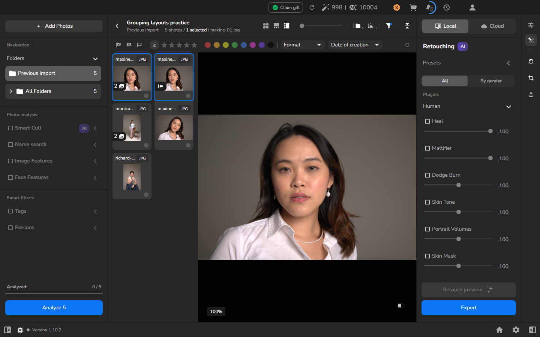Open the Date of creation dropdown
This screenshot has width=540, height=337.
pos(355,45)
